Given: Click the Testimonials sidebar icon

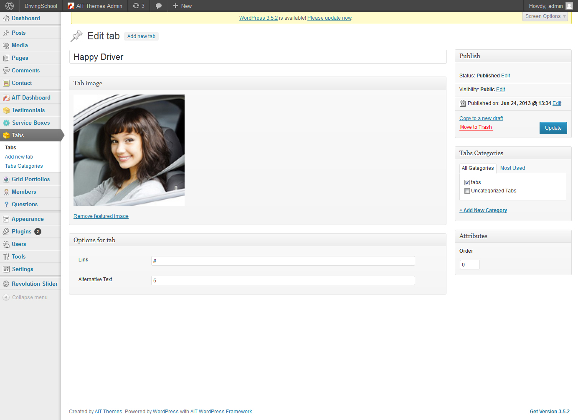Looking at the screenshot, I should [x=6, y=110].
